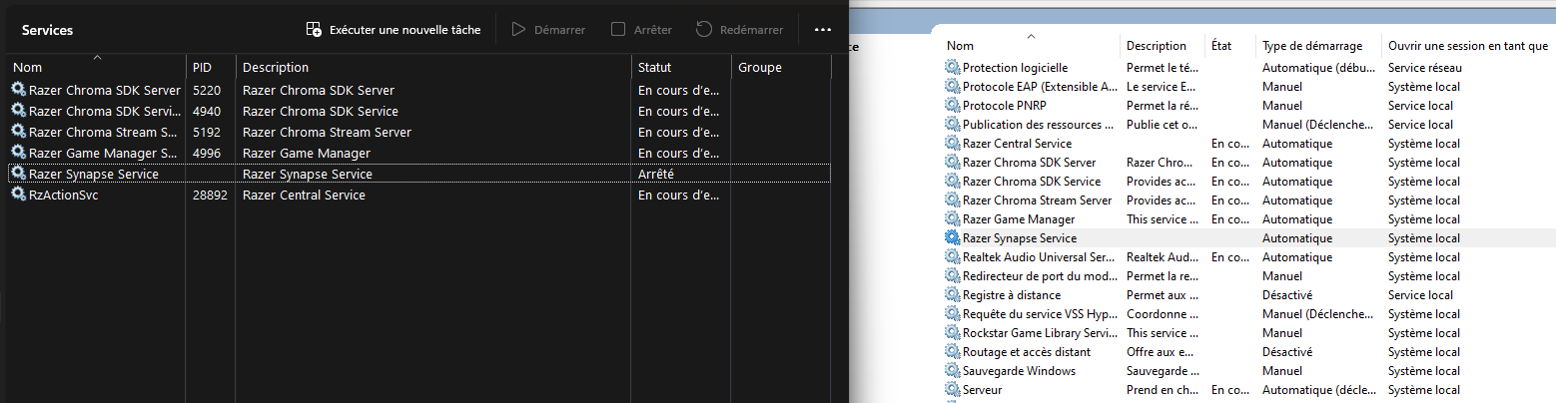Image resolution: width=1556 pixels, height=403 pixels.
Task: Select Razer Synapse Service row in Task Manager
Action: [419, 174]
